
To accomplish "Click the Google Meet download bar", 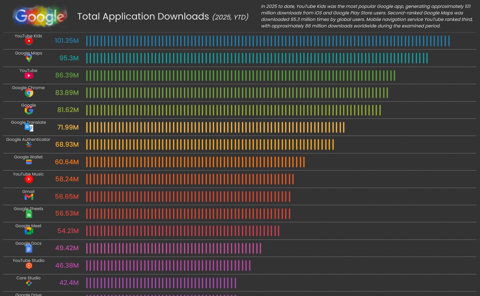I will tap(183, 231).
